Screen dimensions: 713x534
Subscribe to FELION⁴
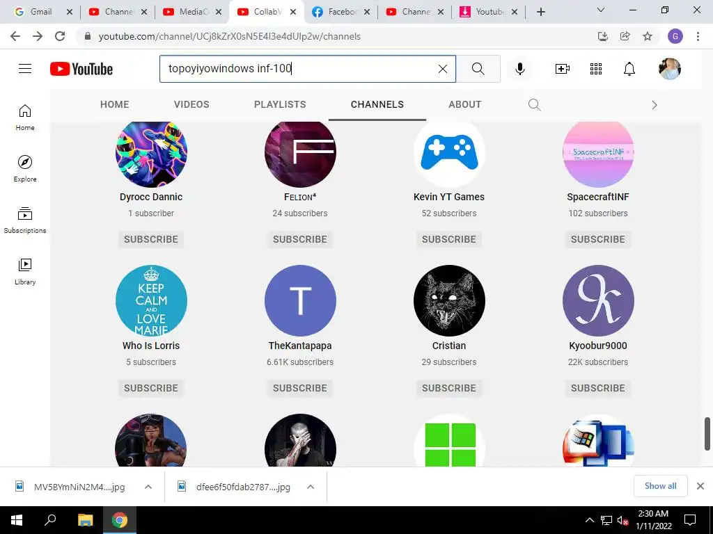coord(300,239)
